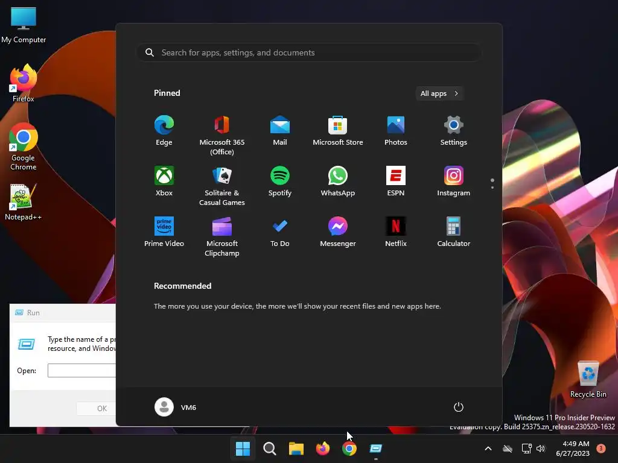Viewport: 618px width, 463px height.
Task: Open the Mail app
Action: point(280,131)
